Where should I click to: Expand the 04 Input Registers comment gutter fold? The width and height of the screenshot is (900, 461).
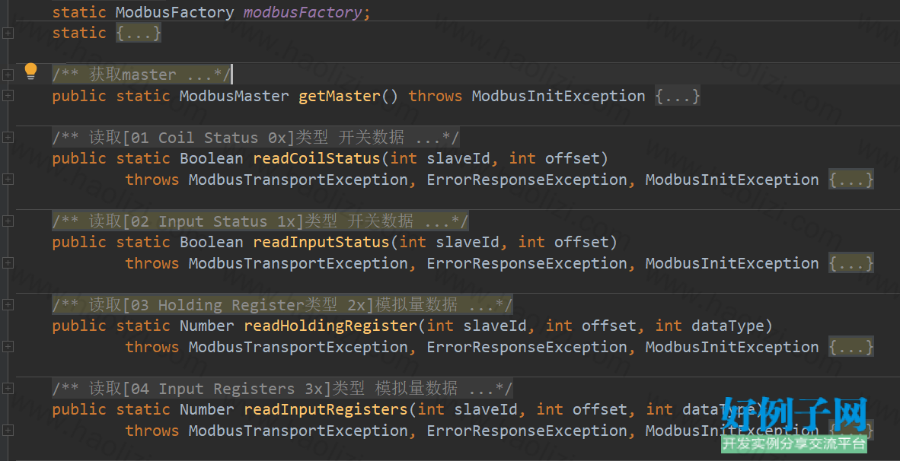tap(8, 389)
